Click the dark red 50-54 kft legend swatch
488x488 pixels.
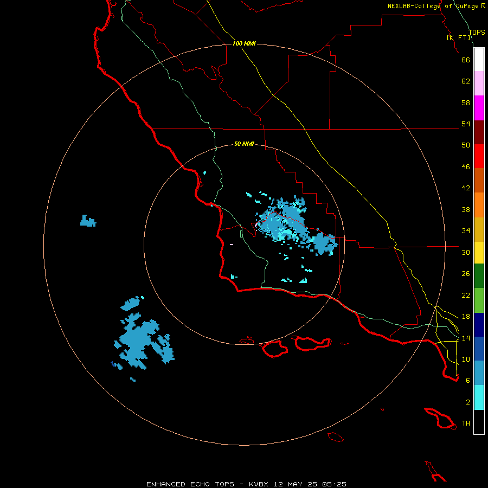(x=479, y=132)
